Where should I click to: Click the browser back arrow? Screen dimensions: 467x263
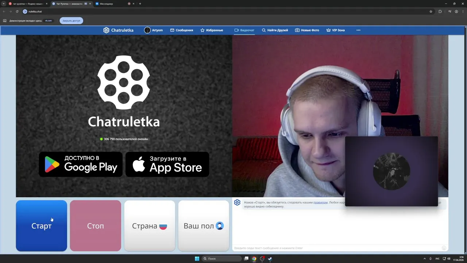[x=4, y=11]
